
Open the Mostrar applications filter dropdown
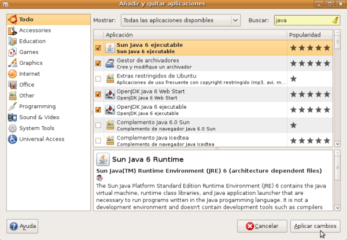coord(180,20)
